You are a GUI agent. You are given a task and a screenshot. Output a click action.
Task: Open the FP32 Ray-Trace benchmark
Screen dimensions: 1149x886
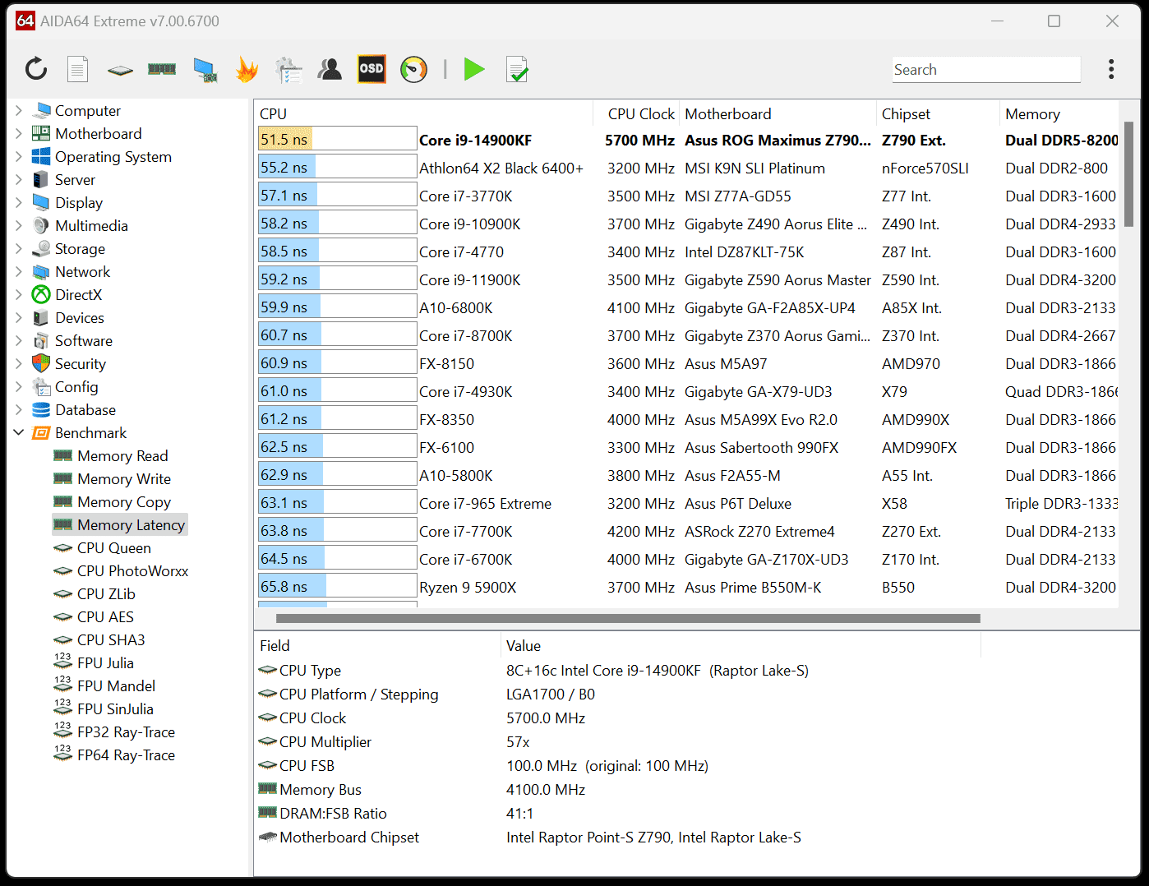[126, 731]
